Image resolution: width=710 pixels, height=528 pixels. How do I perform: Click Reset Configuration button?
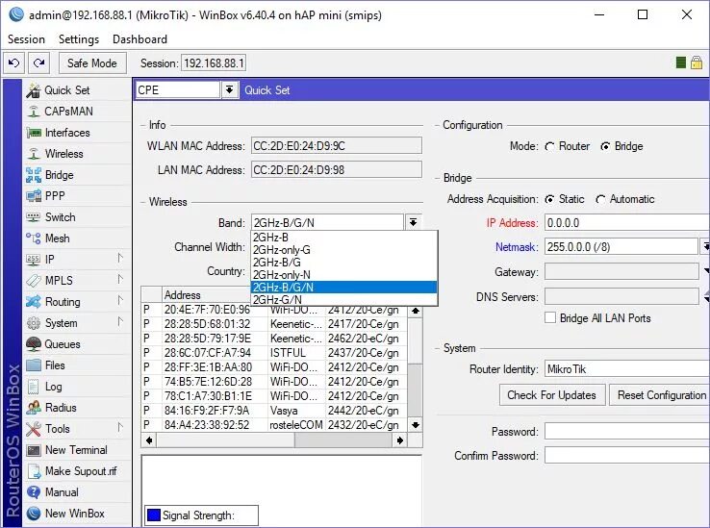661,395
